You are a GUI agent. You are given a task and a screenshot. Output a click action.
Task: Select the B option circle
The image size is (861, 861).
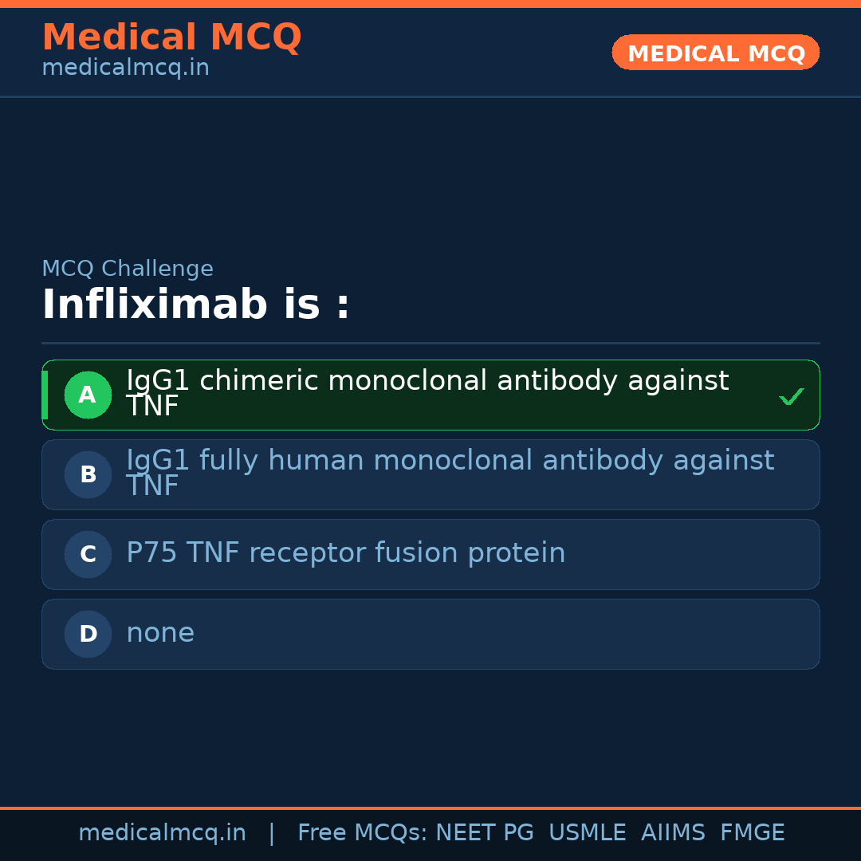pos(88,474)
